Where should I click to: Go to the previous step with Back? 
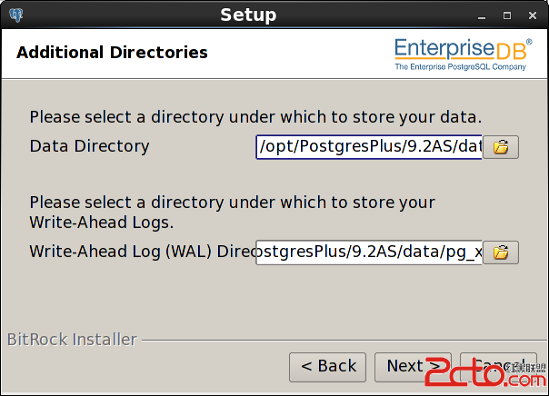[x=328, y=367]
